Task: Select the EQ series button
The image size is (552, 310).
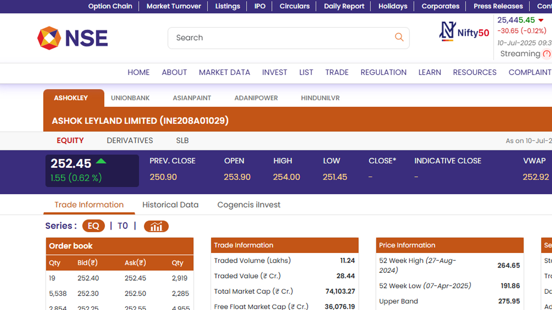Action: point(93,226)
